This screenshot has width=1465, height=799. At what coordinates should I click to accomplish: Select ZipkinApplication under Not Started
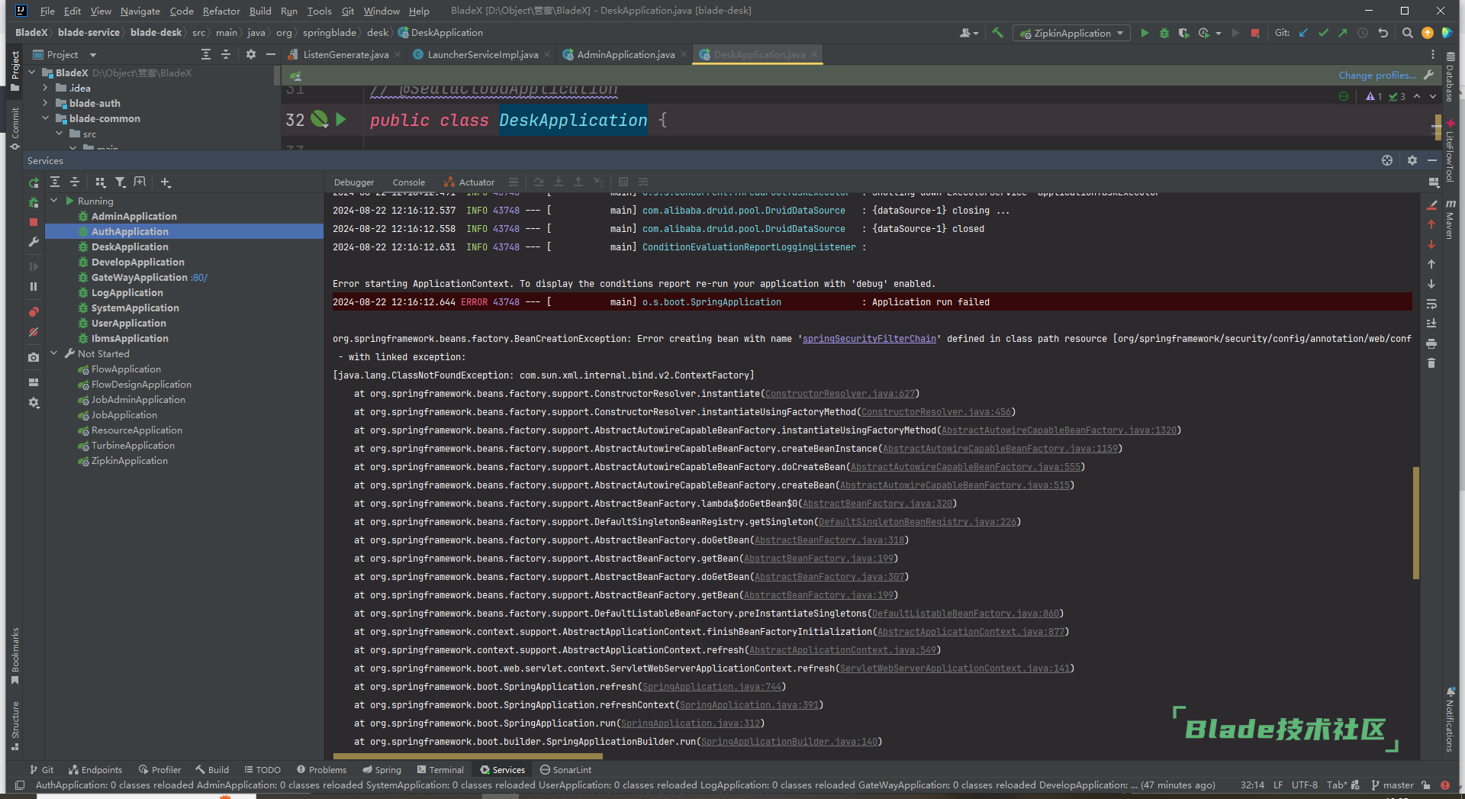click(130, 461)
